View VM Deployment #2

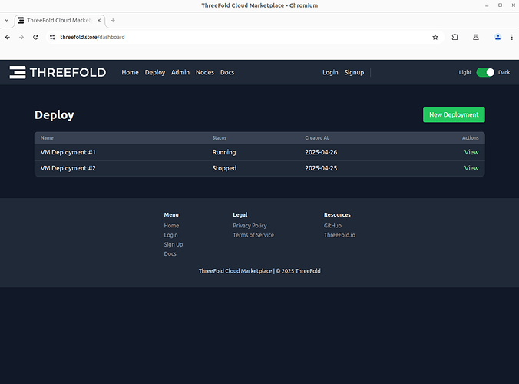pyautogui.click(x=471, y=168)
